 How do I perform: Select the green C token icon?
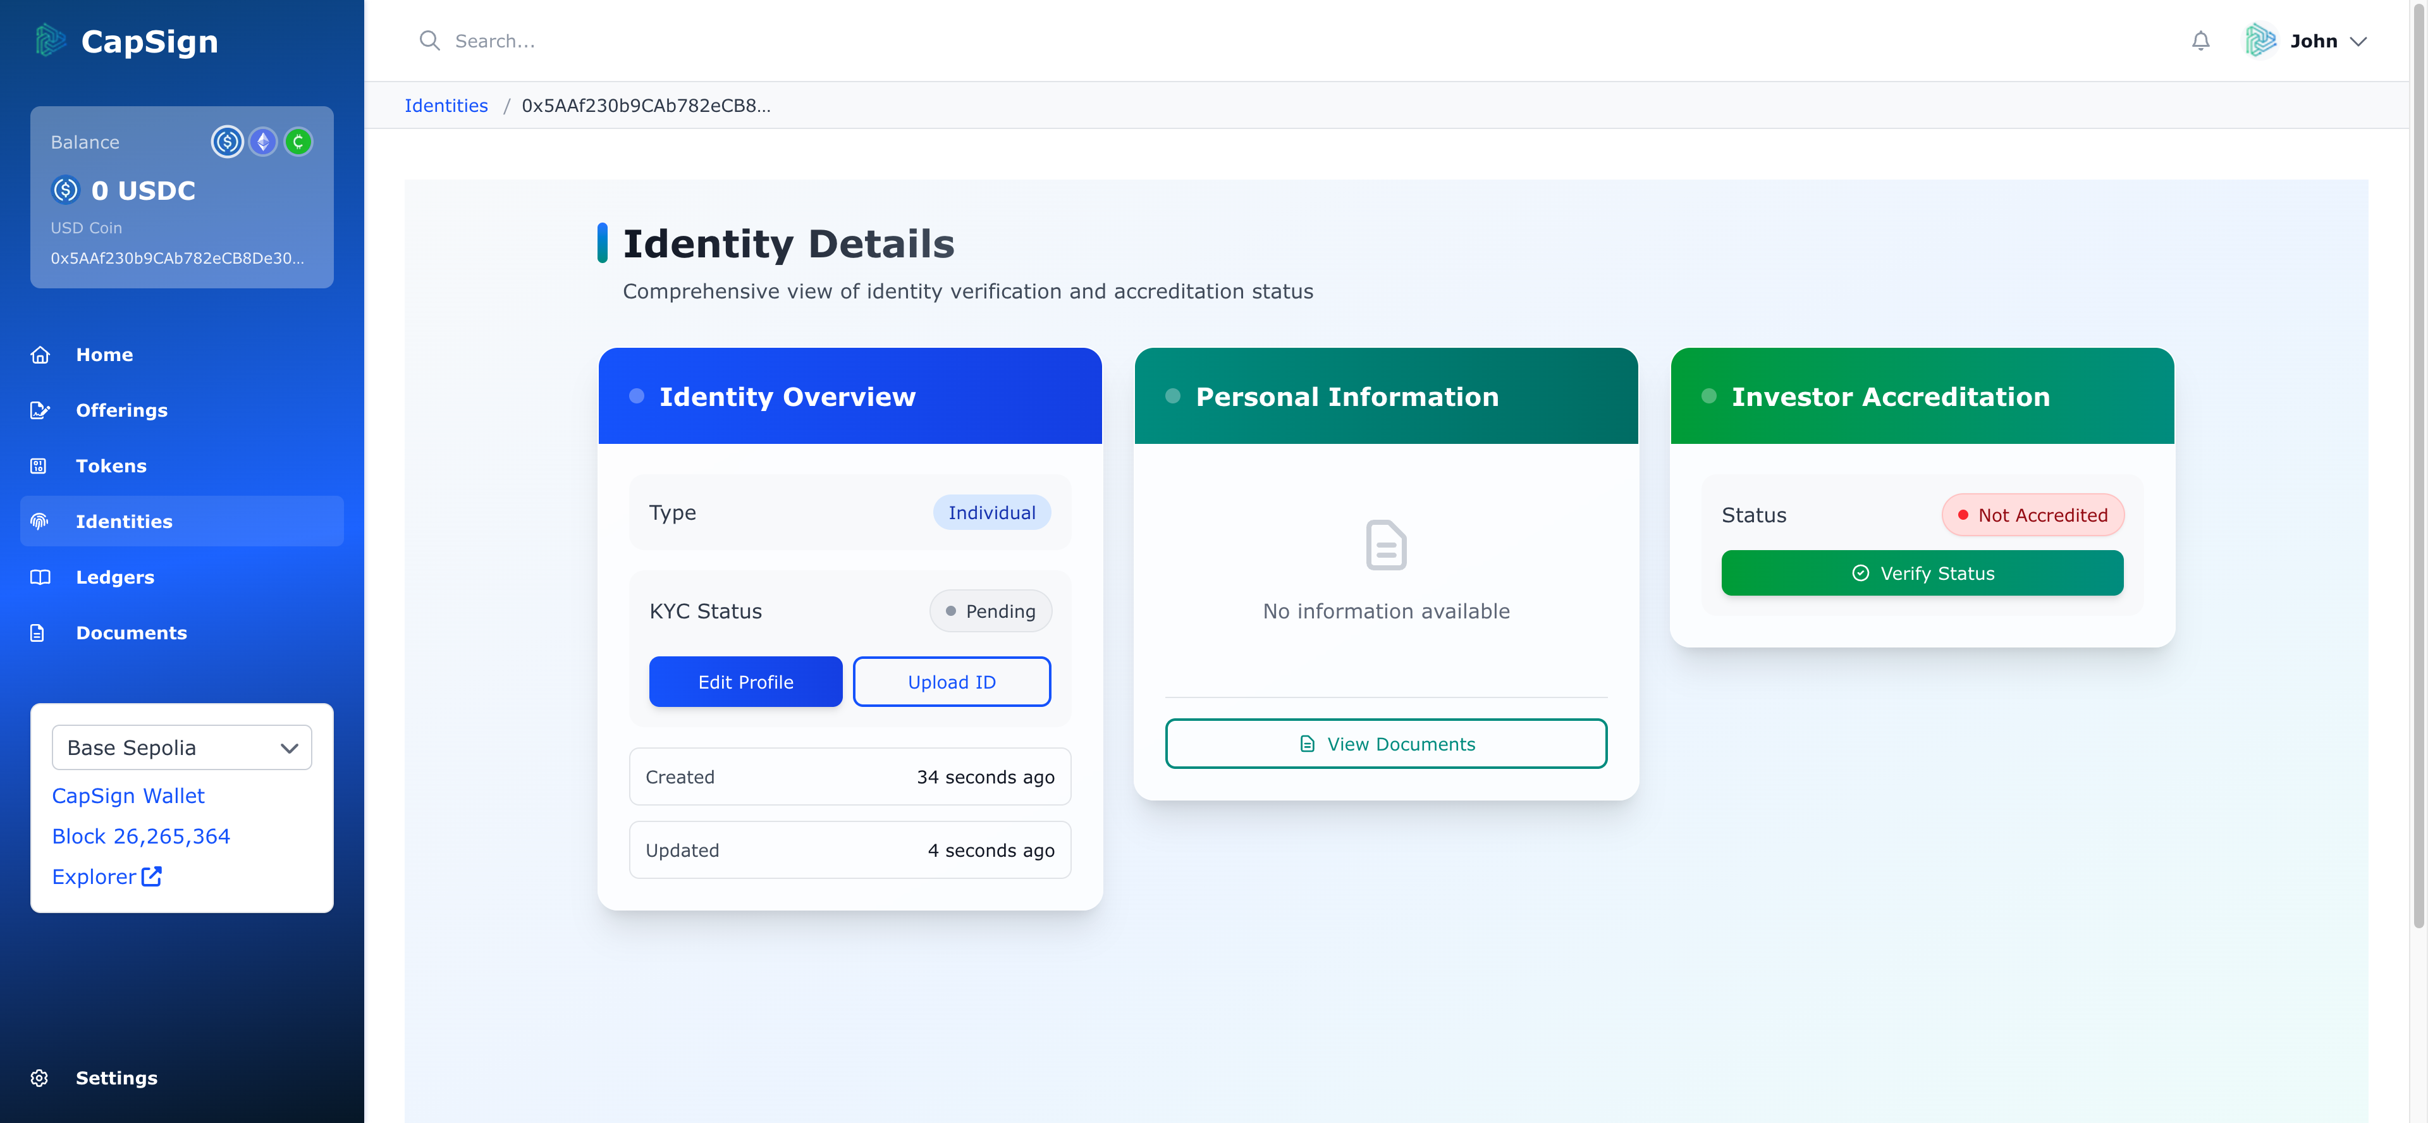299,142
